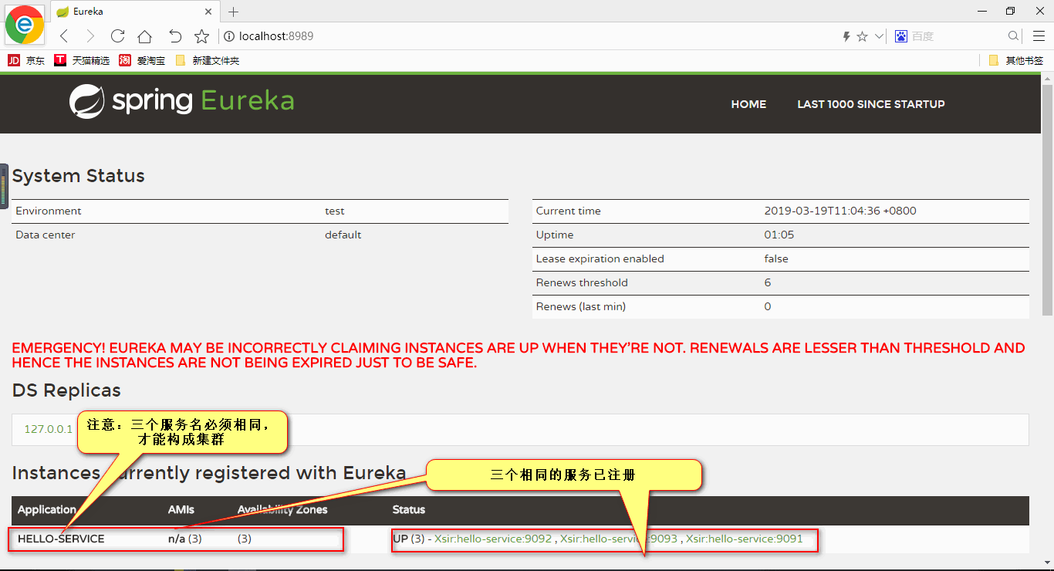Click the site info icon before localhost
The height and width of the screenshot is (571, 1054).
(229, 36)
